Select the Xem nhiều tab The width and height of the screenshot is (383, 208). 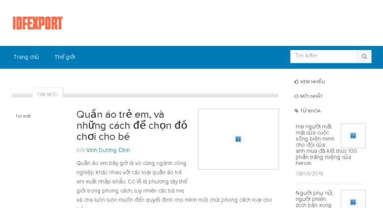(x=310, y=82)
